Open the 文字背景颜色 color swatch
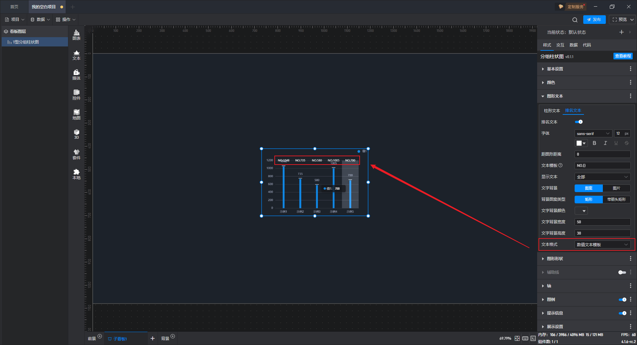Screen dimensions: 637x345 coord(581,211)
